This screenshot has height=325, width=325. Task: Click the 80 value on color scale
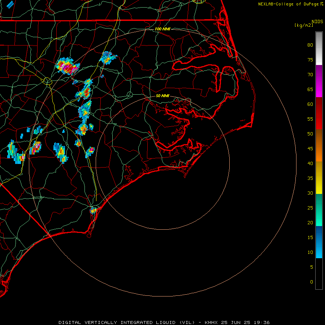310,45
